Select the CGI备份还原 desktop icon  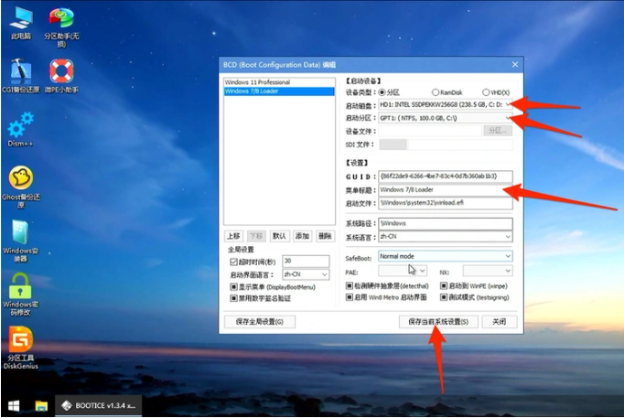click(x=21, y=76)
